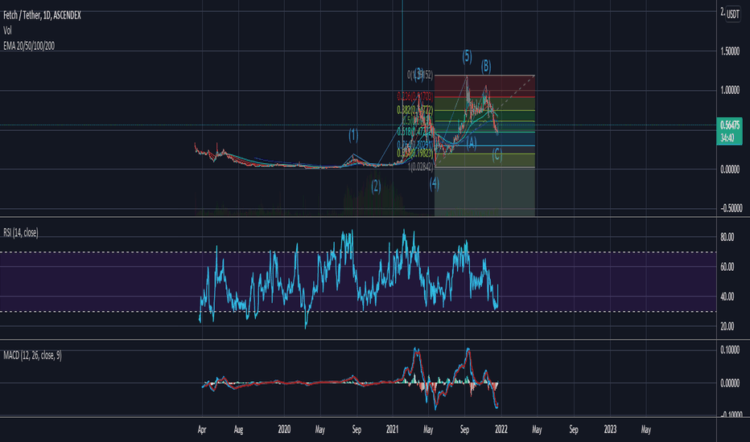Click the USDT currency button
The height and width of the screenshot is (442, 750).
(732, 14)
